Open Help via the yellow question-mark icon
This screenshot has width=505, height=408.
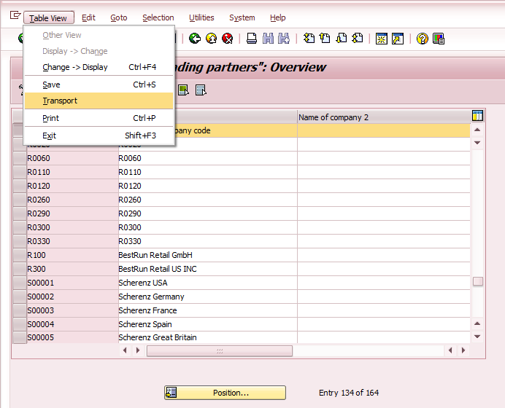click(x=423, y=39)
